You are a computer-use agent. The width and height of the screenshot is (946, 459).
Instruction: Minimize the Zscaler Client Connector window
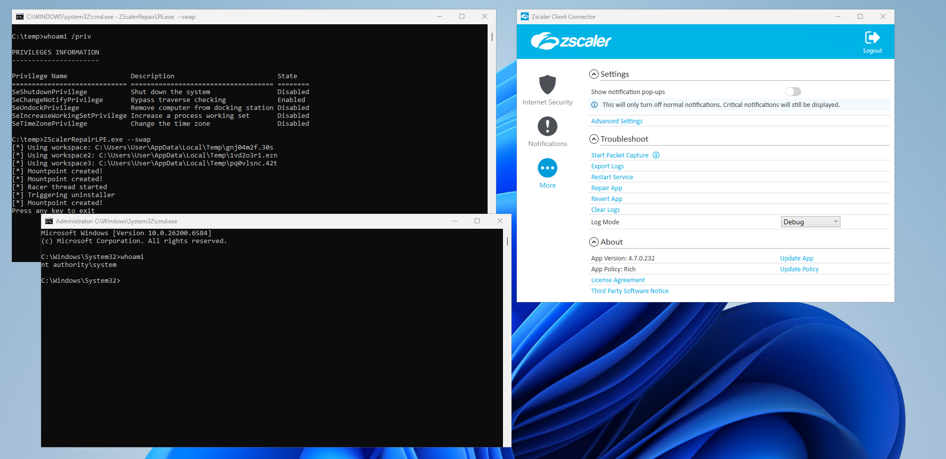point(837,16)
